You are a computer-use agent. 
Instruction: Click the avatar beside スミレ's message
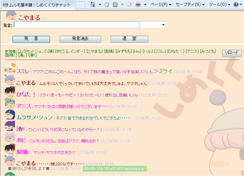click(x=10, y=68)
